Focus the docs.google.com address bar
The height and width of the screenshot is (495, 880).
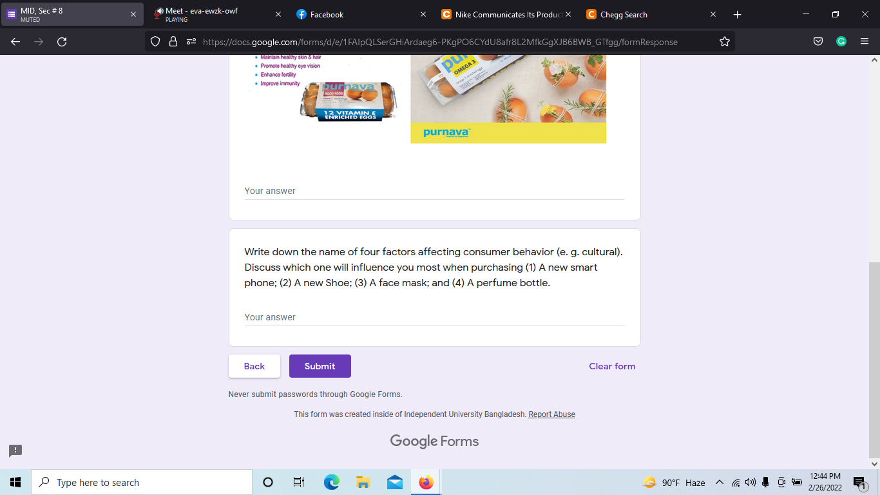tap(440, 42)
